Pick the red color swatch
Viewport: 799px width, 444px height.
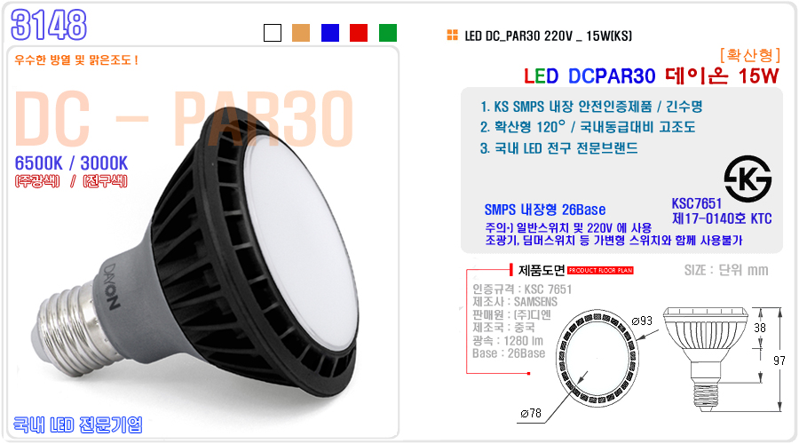(359, 33)
